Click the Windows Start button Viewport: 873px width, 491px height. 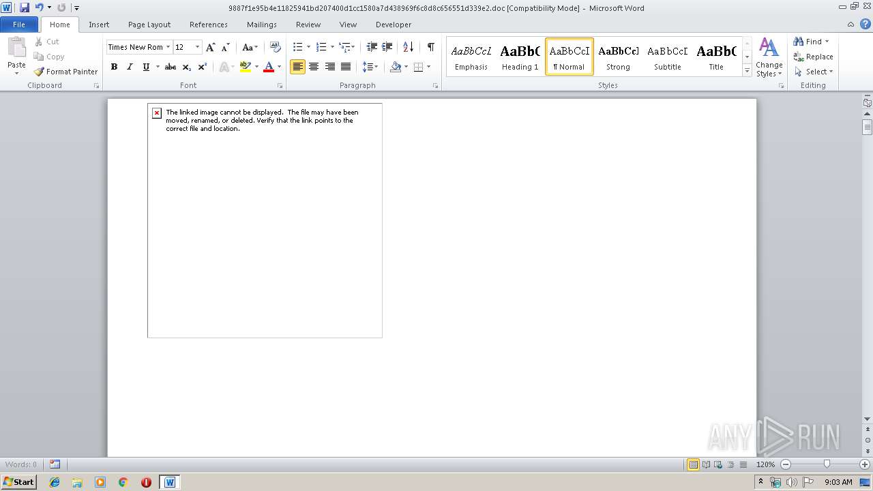point(19,482)
